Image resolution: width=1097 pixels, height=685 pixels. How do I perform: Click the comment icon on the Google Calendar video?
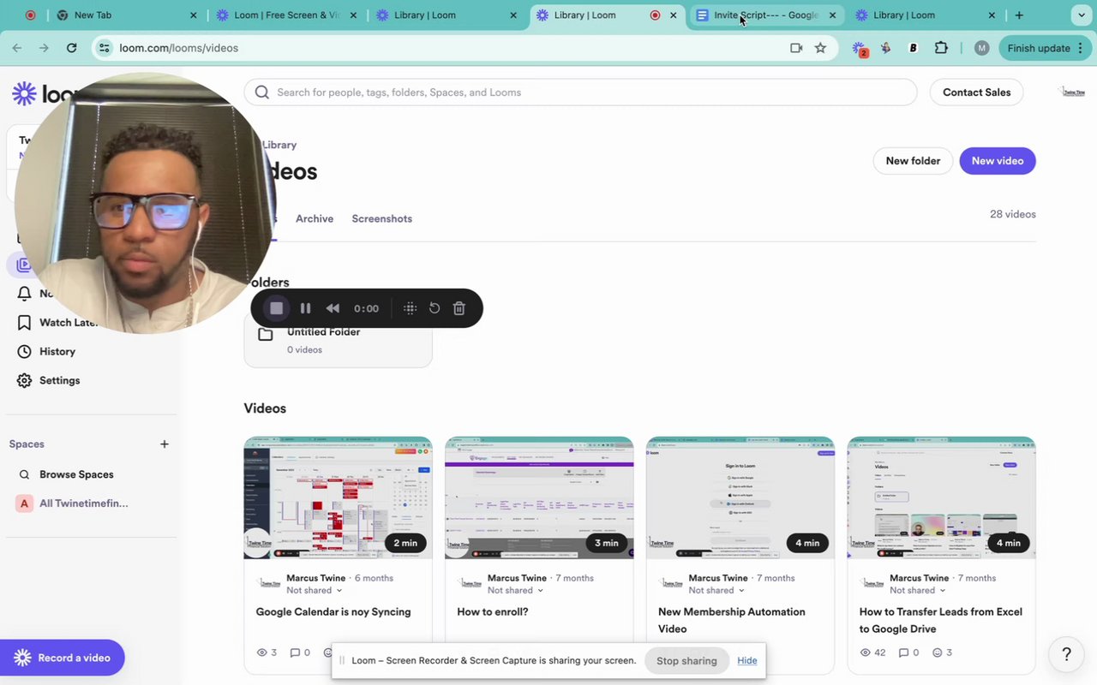[295, 652]
